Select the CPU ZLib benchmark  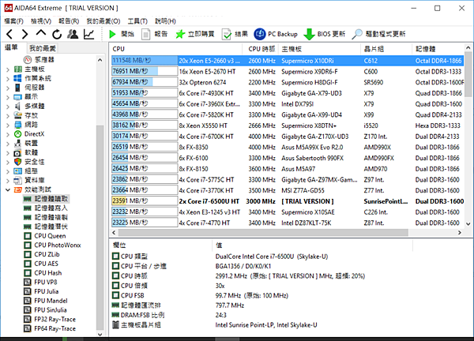click(42, 254)
